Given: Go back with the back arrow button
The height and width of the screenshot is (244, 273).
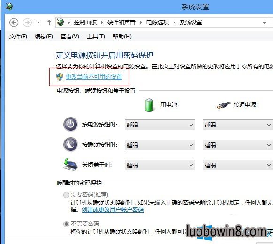Looking at the screenshot, I should click(x=14, y=22).
